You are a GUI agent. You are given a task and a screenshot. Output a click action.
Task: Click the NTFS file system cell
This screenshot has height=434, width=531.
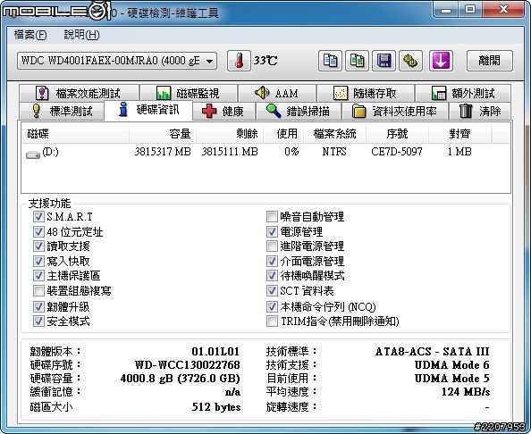pos(334,152)
